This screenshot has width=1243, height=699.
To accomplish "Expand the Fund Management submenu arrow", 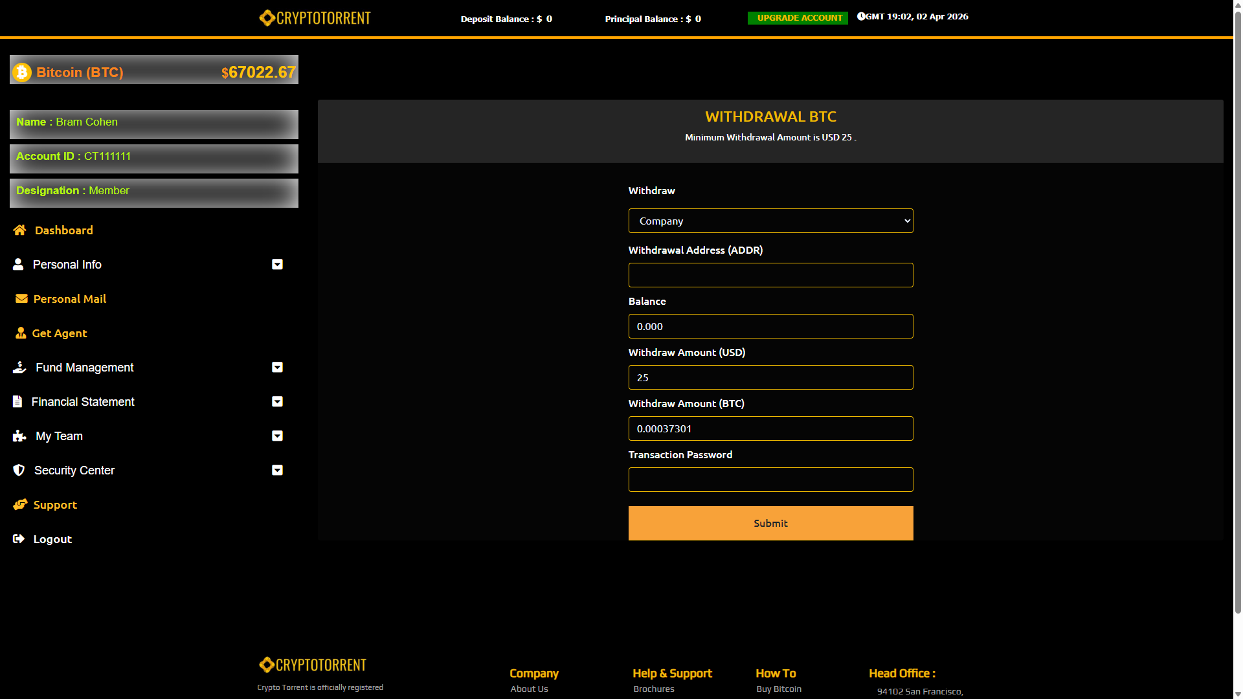I will tap(277, 367).
